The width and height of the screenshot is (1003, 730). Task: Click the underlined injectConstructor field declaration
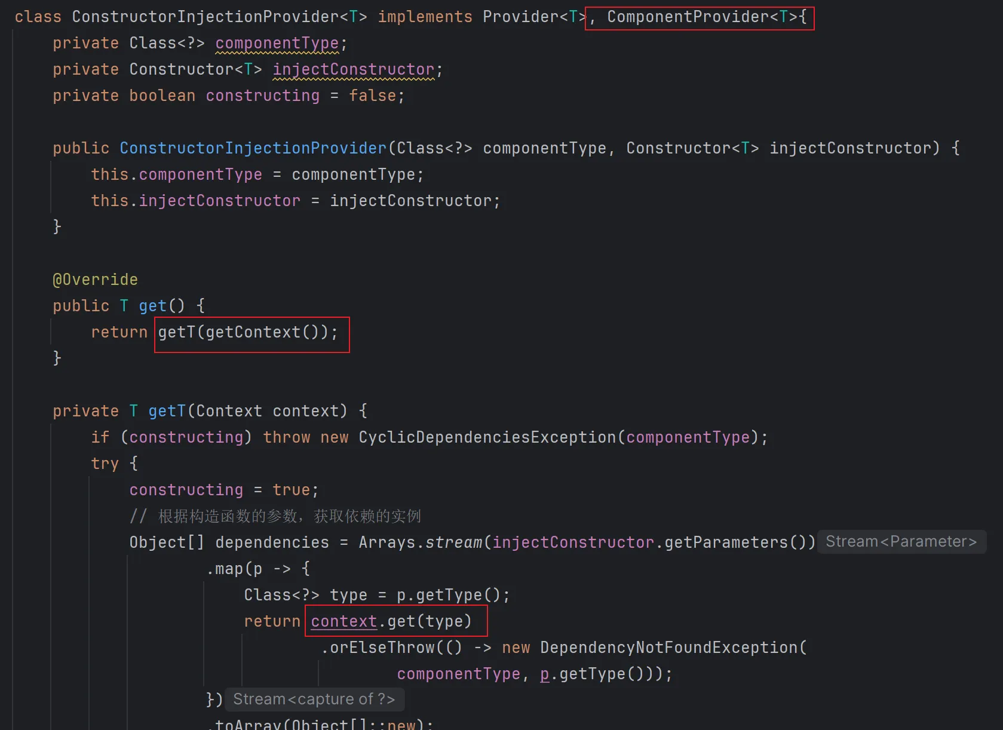(353, 69)
